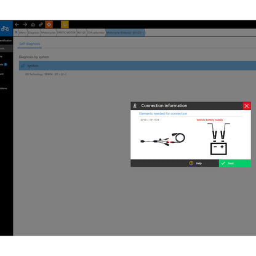256x256 pixels.
Task: Click the vehicle battery supply image
Action: coord(218,139)
